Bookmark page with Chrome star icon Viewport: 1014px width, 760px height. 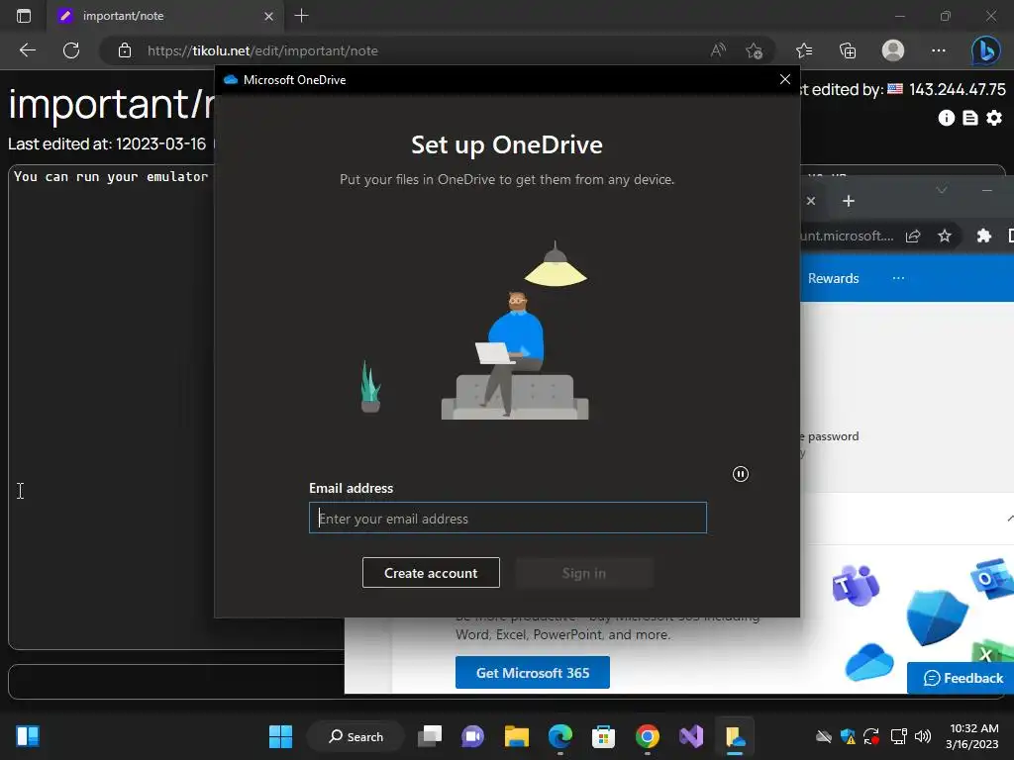coord(945,236)
